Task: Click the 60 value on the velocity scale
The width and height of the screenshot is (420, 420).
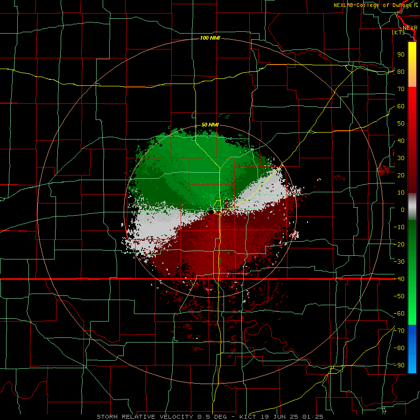Action: [x=401, y=106]
